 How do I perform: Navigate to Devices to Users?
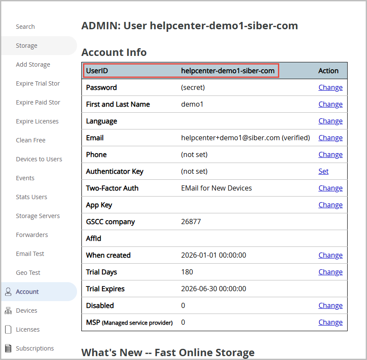coord(39,159)
